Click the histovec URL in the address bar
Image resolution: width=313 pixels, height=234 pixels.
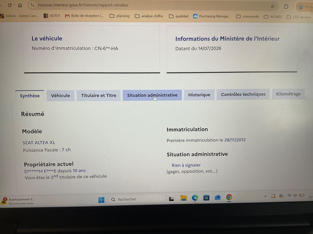pos(83,5)
